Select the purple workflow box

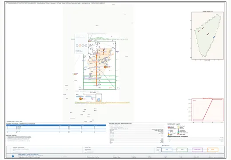click(x=197, y=150)
